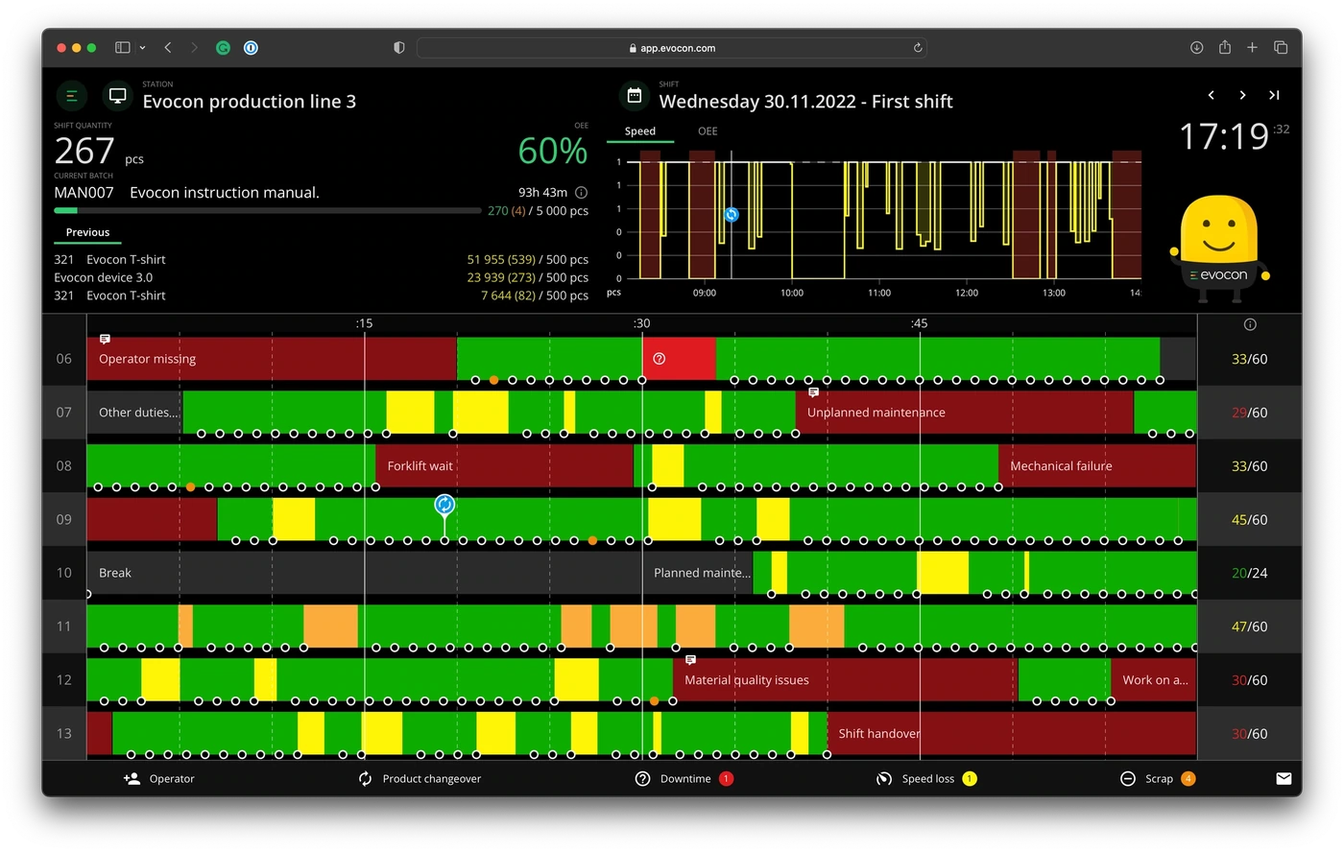Viewport: 1344px width, 852px height.
Task: Go to next shift arrow
Action: 1242,95
